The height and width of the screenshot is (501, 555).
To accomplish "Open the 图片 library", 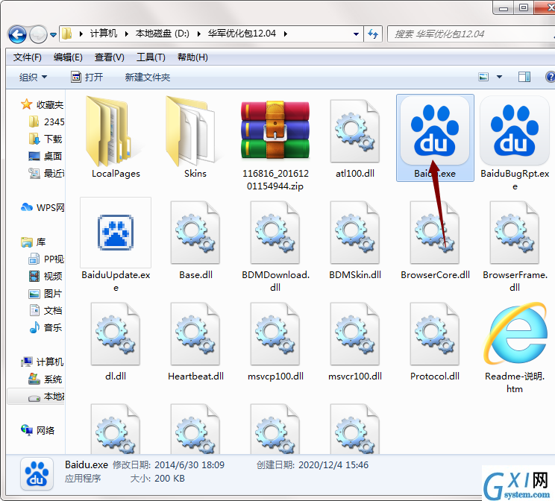I will [46, 293].
